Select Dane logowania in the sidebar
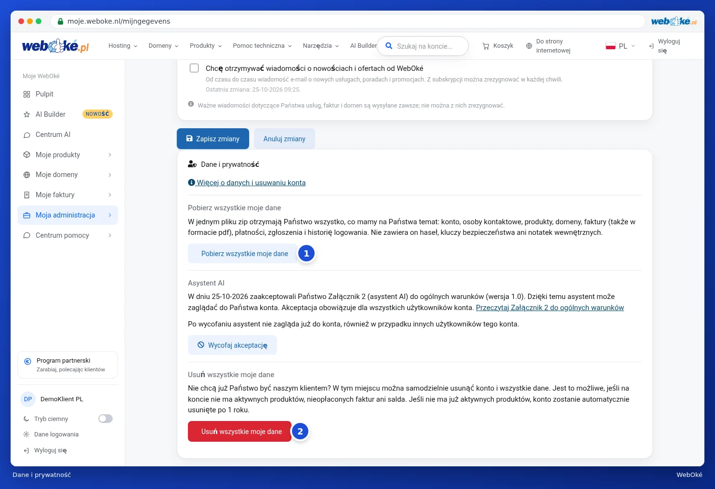The image size is (715, 489). coord(56,435)
